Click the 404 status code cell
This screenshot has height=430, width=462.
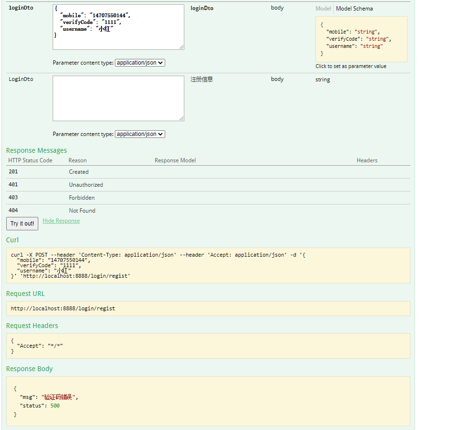pyautogui.click(x=13, y=211)
